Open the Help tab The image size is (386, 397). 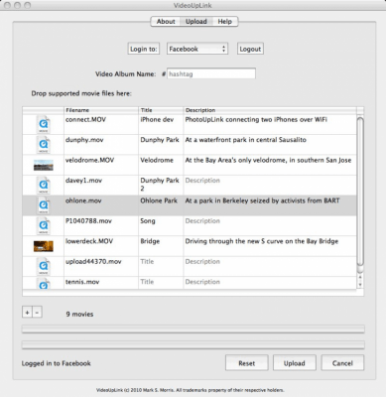click(225, 22)
